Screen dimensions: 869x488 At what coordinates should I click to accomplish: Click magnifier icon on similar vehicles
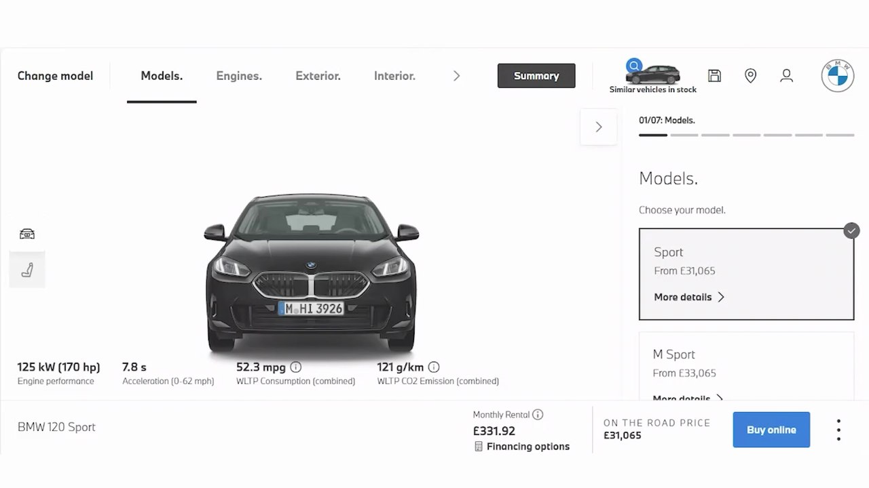coord(634,66)
